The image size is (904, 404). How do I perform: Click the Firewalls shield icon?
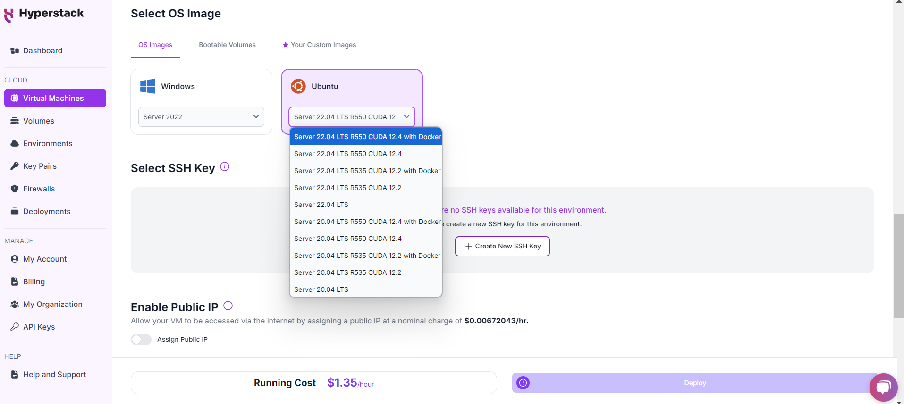pos(15,189)
